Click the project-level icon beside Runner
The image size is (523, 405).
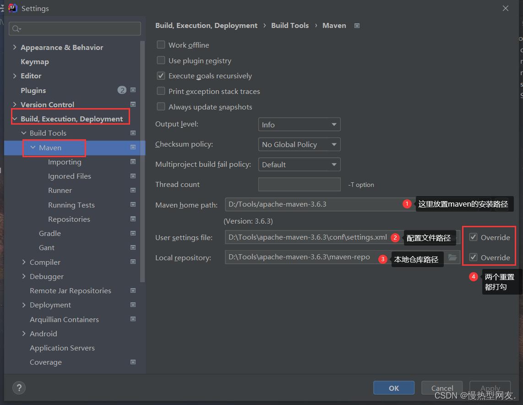(133, 191)
